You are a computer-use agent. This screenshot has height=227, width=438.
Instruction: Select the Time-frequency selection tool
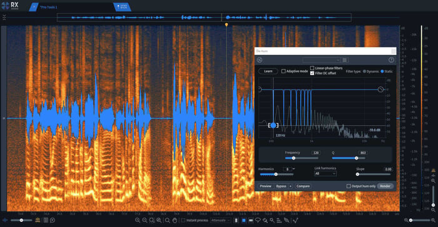(x=243, y=220)
